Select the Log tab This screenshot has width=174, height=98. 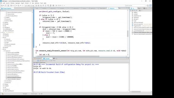[x=55, y=59]
